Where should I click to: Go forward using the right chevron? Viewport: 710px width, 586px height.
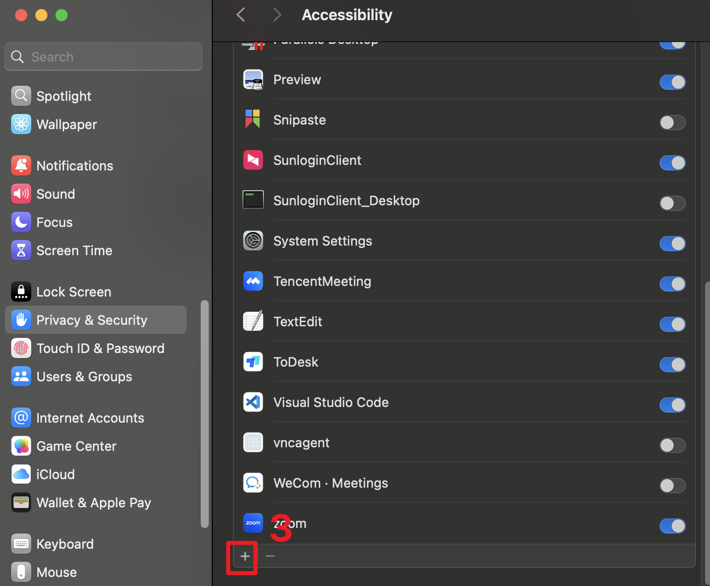[x=276, y=15]
